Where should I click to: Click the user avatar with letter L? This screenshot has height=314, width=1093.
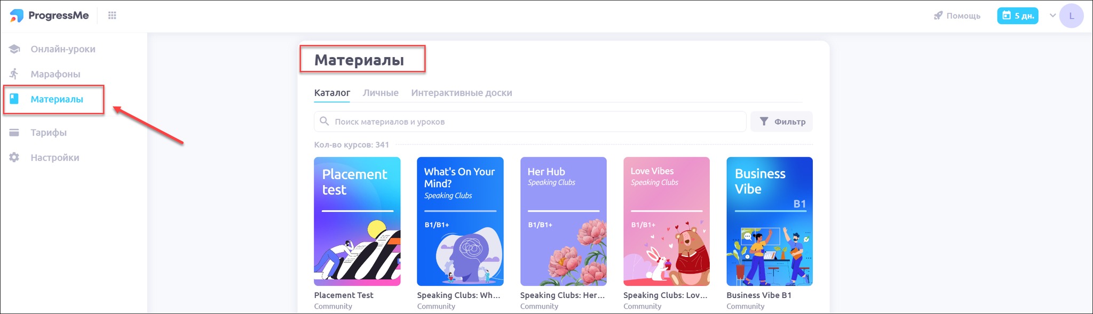point(1071,16)
